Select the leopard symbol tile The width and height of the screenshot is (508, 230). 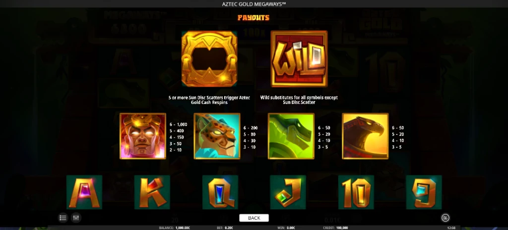(217, 136)
